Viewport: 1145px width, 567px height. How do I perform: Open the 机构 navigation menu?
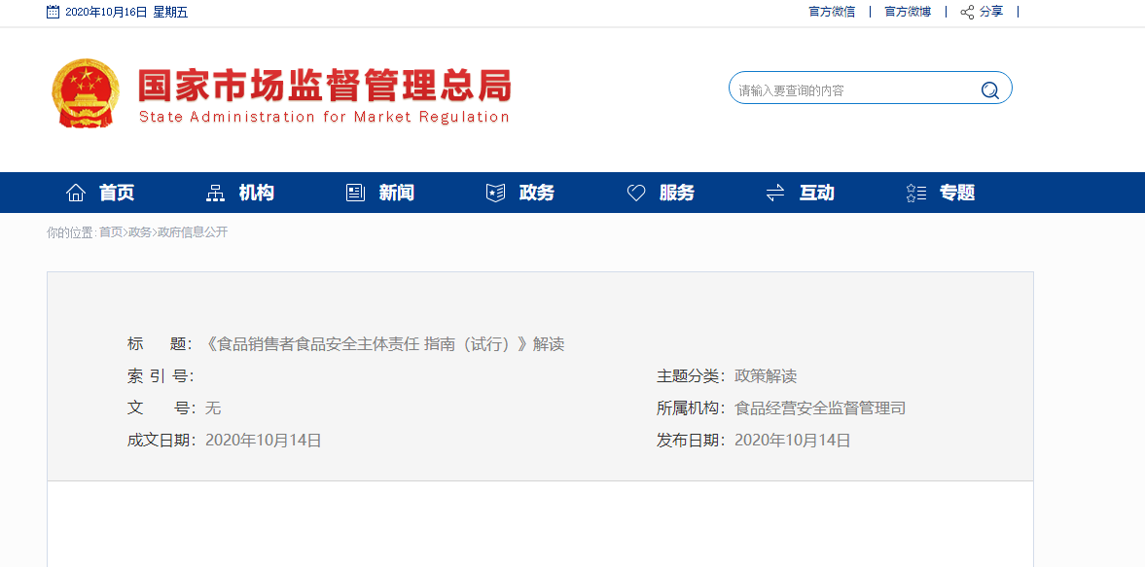257,193
